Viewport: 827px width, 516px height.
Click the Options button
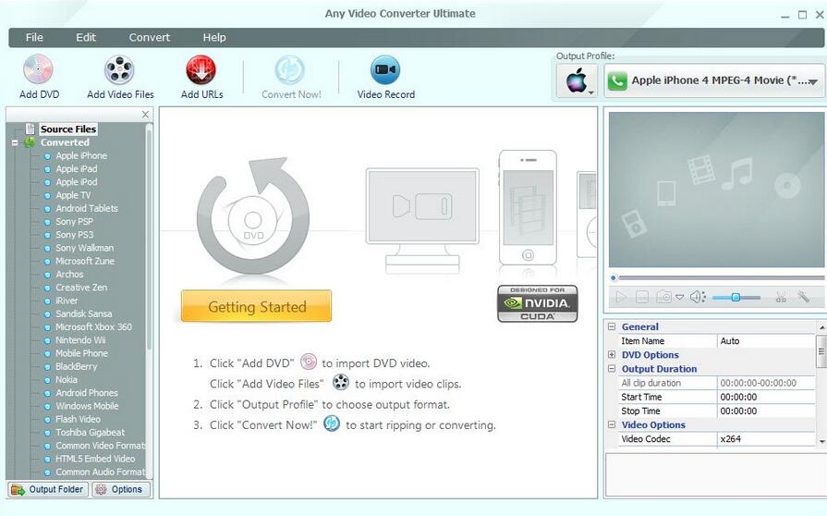[x=121, y=489]
